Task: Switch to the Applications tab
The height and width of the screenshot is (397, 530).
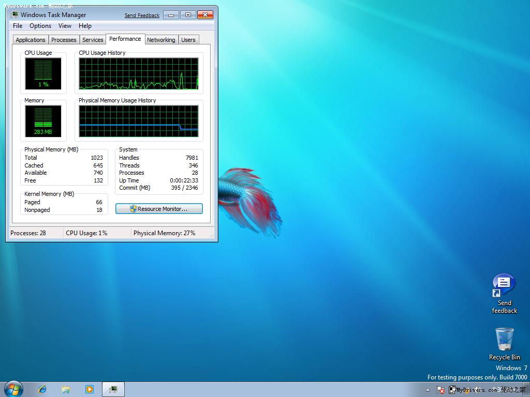Action: pyautogui.click(x=31, y=40)
